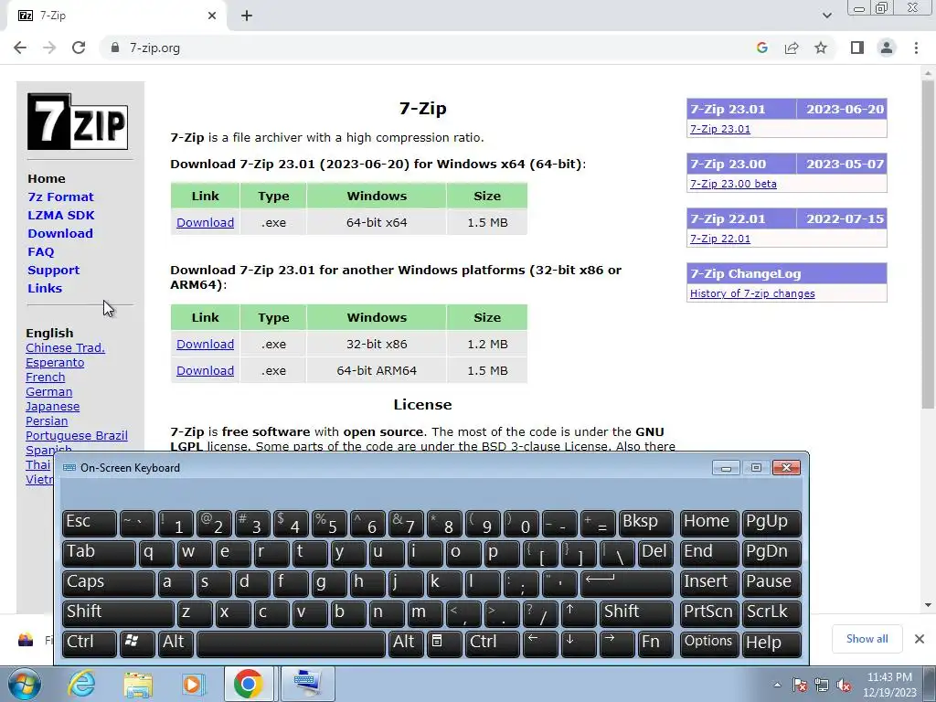Viewport: 936px width, 702px height.
Task: Click the muted volume tray icon
Action: point(844,685)
